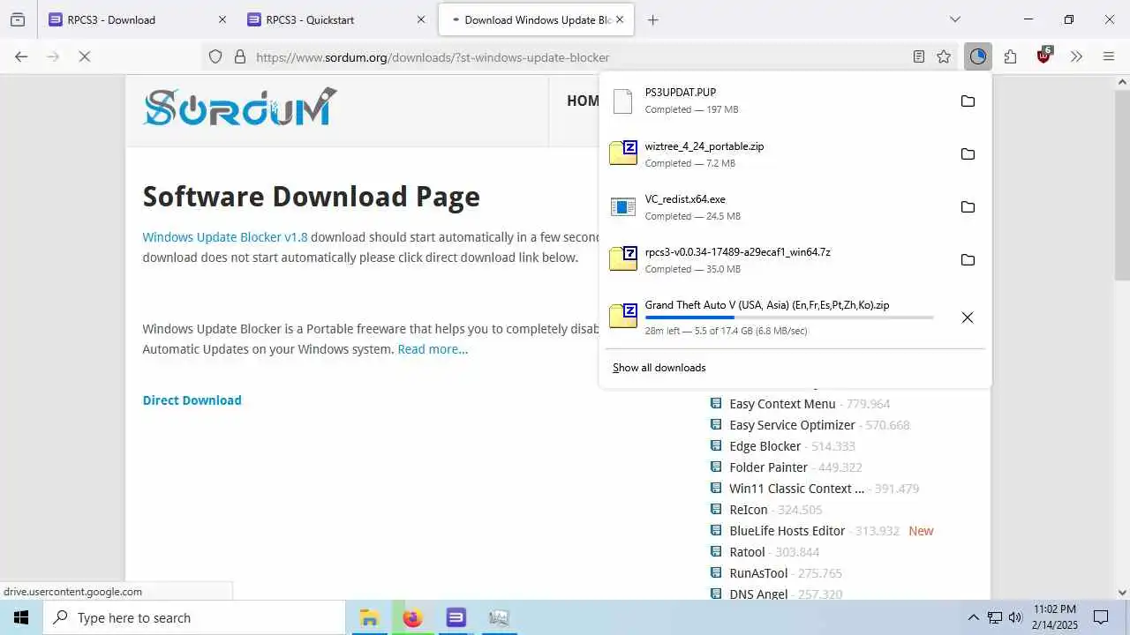Image resolution: width=1130 pixels, height=635 pixels.
Task: Open the notification center icon
Action: coord(1101,617)
